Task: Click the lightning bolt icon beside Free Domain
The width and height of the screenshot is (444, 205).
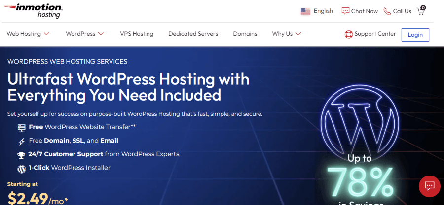Action: pyautogui.click(x=22, y=141)
